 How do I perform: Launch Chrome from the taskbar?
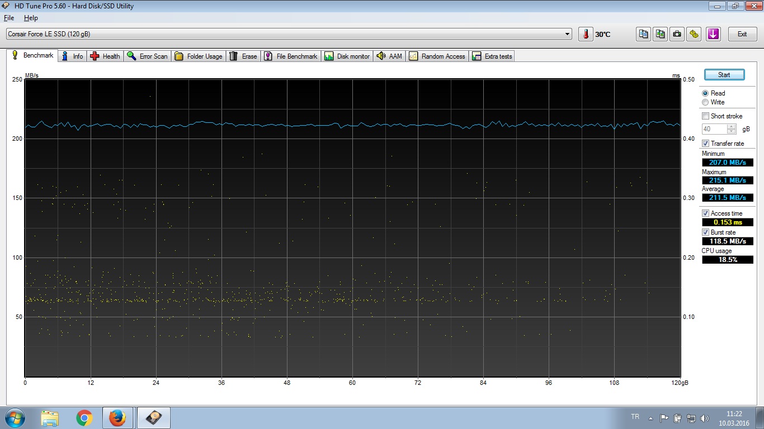coord(84,418)
